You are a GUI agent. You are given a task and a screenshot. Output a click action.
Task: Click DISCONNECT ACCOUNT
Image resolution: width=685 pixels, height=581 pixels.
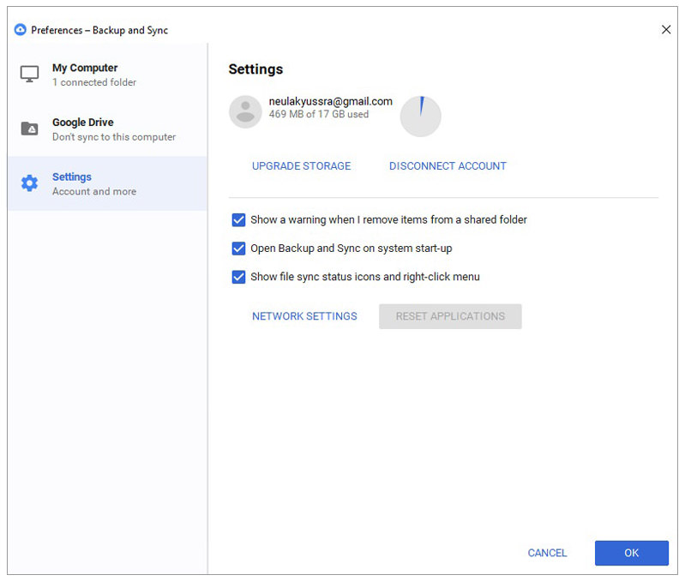448,166
